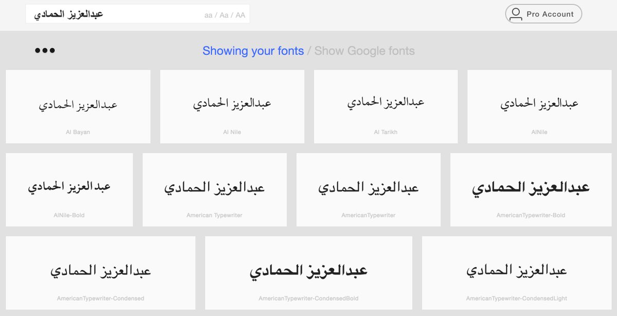Open the three-dots options menu
The height and width of the screenshot is (316, 617).
click(45, 50)
